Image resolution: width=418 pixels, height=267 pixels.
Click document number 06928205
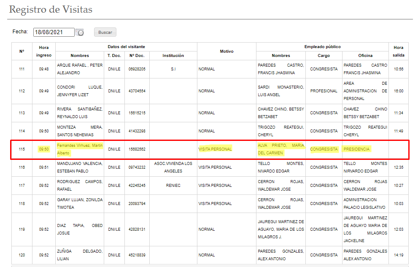tap(137, 69)
